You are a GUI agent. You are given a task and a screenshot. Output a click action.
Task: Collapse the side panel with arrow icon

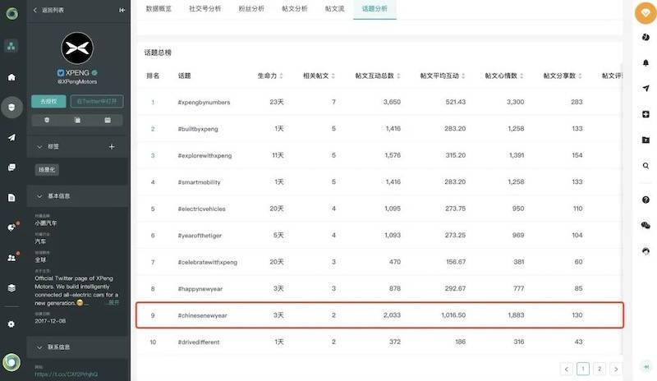tap(122, 10)
